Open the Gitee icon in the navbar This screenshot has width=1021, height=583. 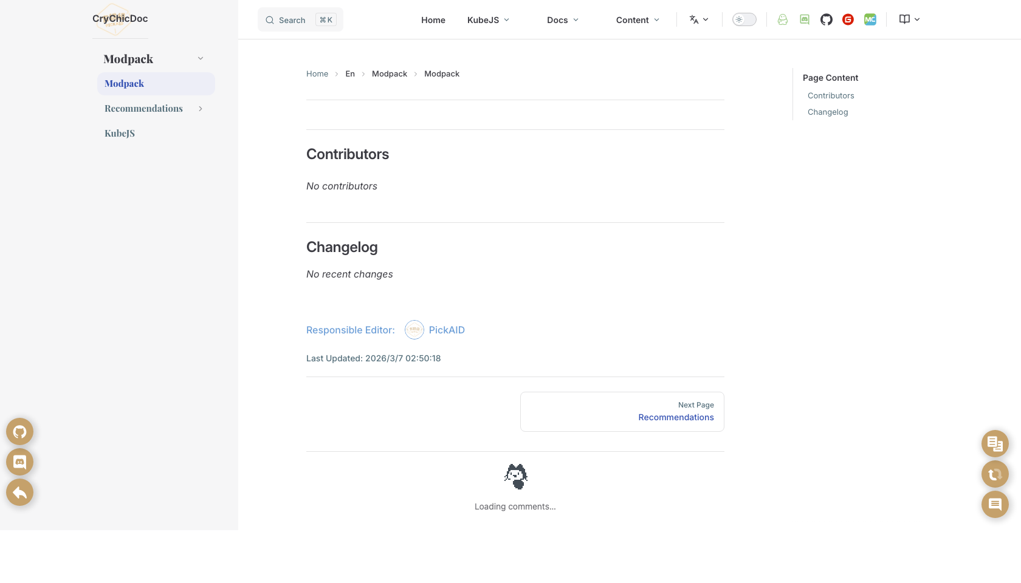click(848, 19)
